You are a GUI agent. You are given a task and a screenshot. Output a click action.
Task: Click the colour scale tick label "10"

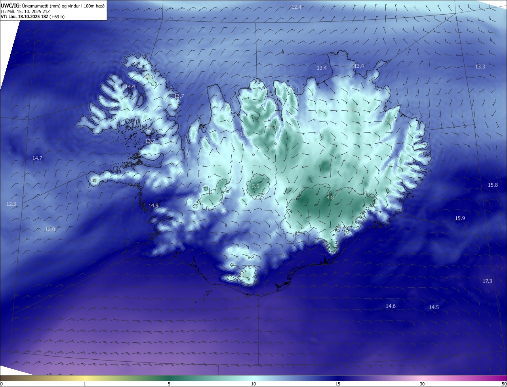[253, 384]
